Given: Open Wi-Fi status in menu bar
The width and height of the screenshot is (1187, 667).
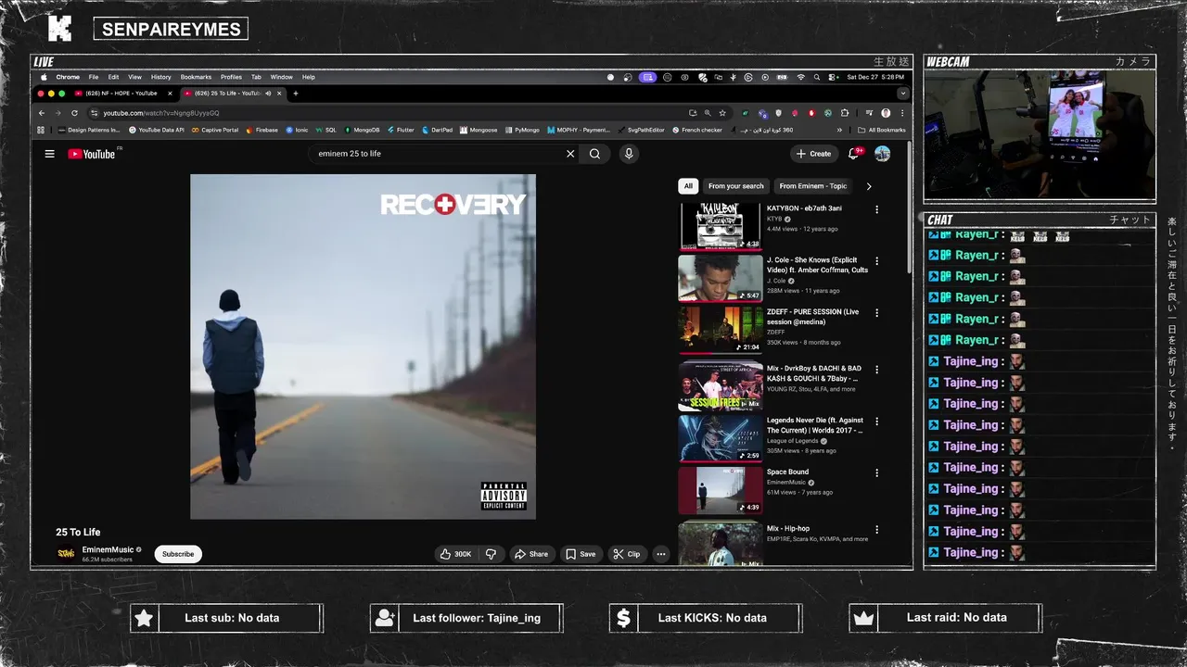Looking at the screenshot, I should (801, 77).
